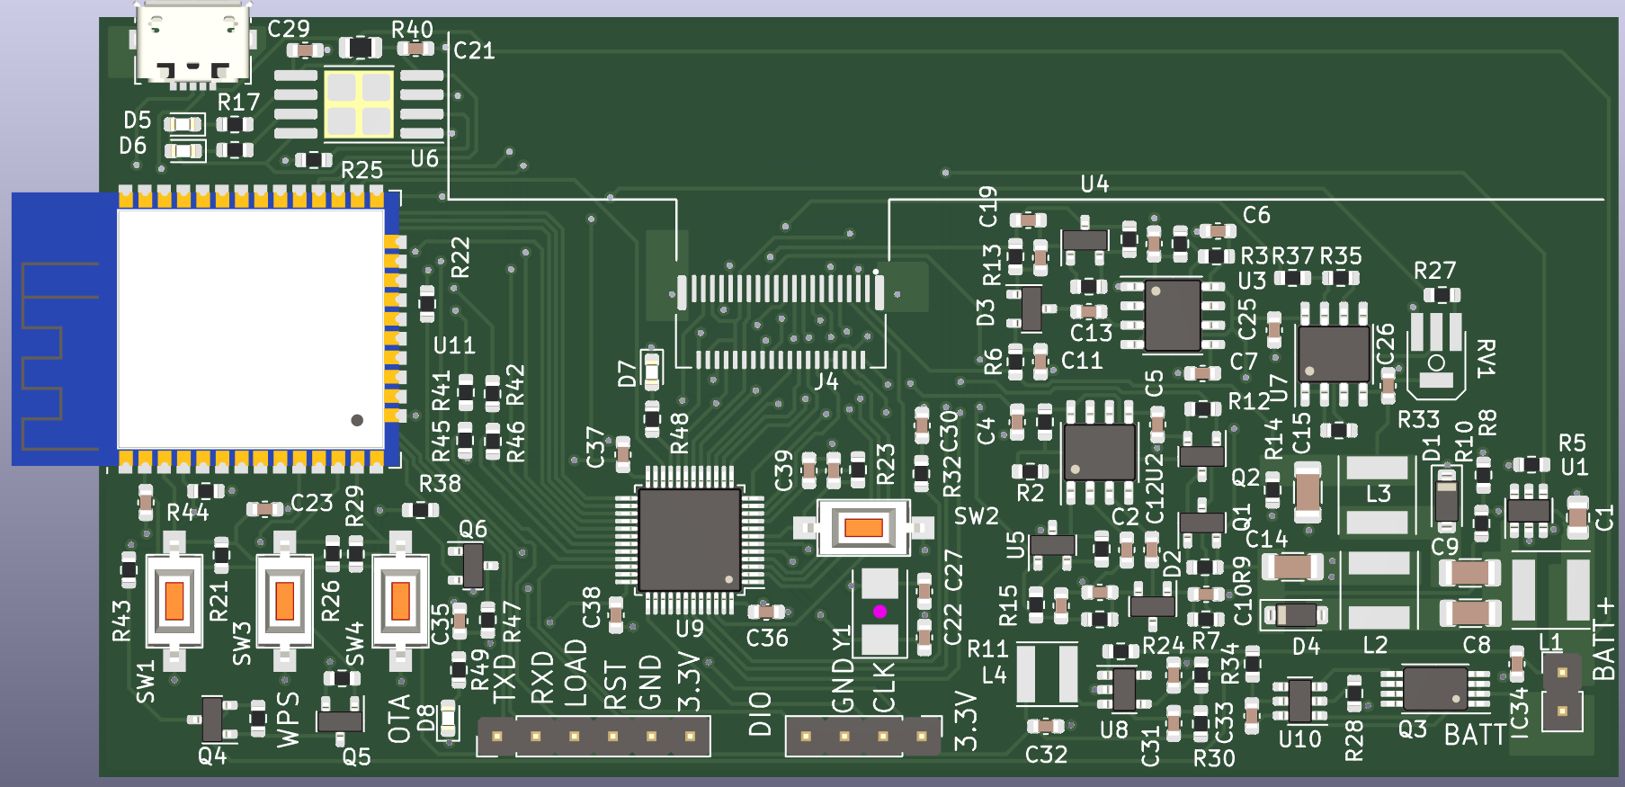Select the OTA silkscreen label
1625x787 pixels.
(398, 719)
